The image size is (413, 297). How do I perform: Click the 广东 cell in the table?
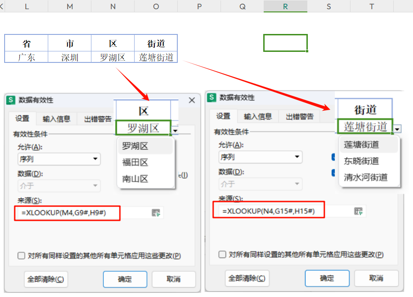[26, 57]
